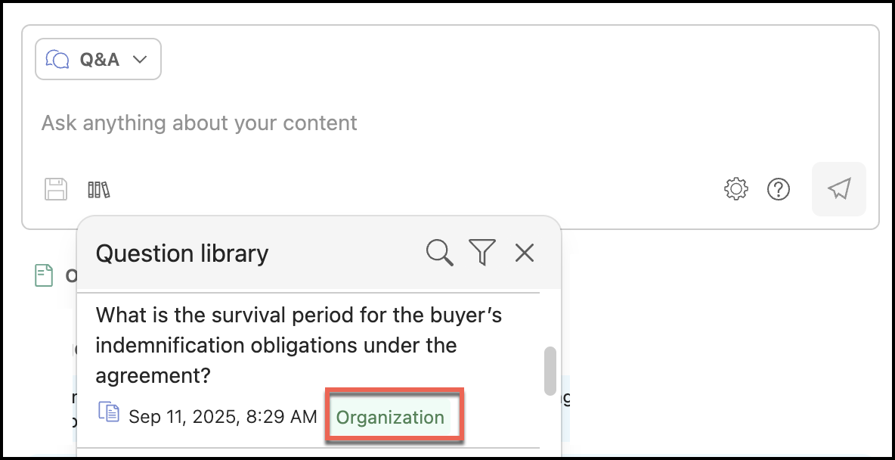Image resolution: width=895 pixels, height=460 pixels.
Task: Open the question library books icon
Action: click(98, 189)
